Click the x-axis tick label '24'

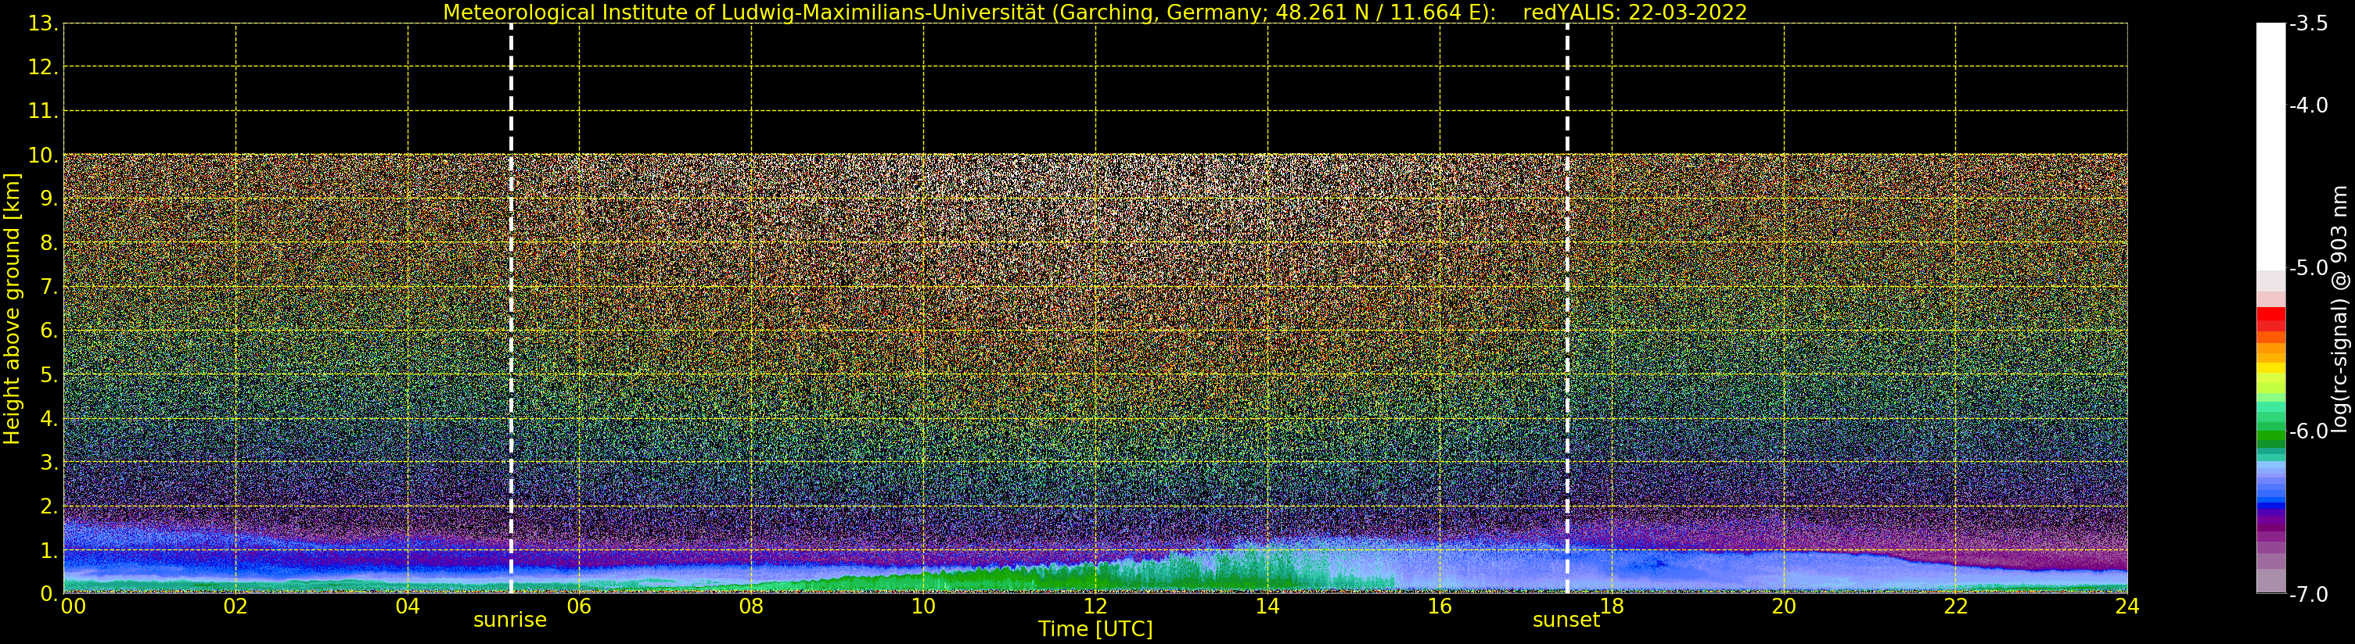(x=2127, y=606)
